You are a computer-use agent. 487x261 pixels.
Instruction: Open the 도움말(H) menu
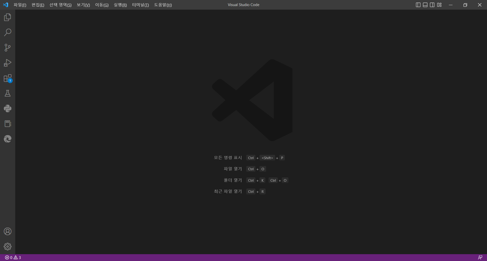coord(163,5)
